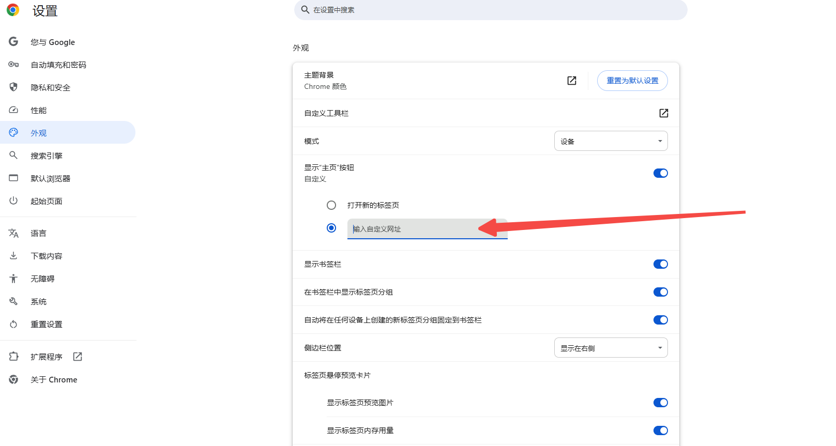Click the speedometer icon for 性能
The width and height of the screenshot is (836, 446).
click(13, 110)
